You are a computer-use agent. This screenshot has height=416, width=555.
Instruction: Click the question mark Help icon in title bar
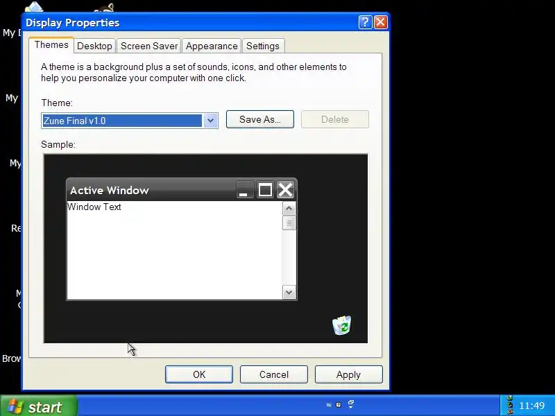[x=365, y=22]
